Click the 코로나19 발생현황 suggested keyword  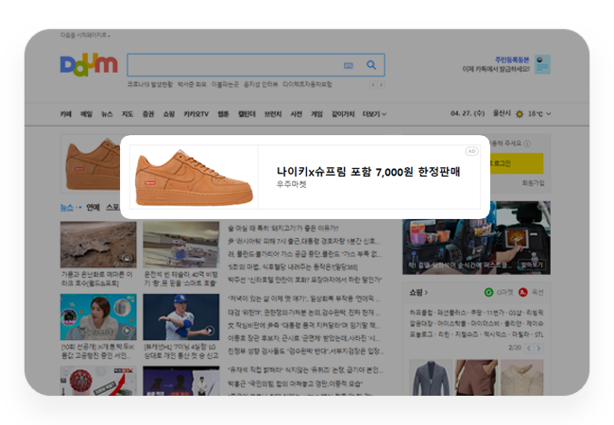tap(150, 84)
